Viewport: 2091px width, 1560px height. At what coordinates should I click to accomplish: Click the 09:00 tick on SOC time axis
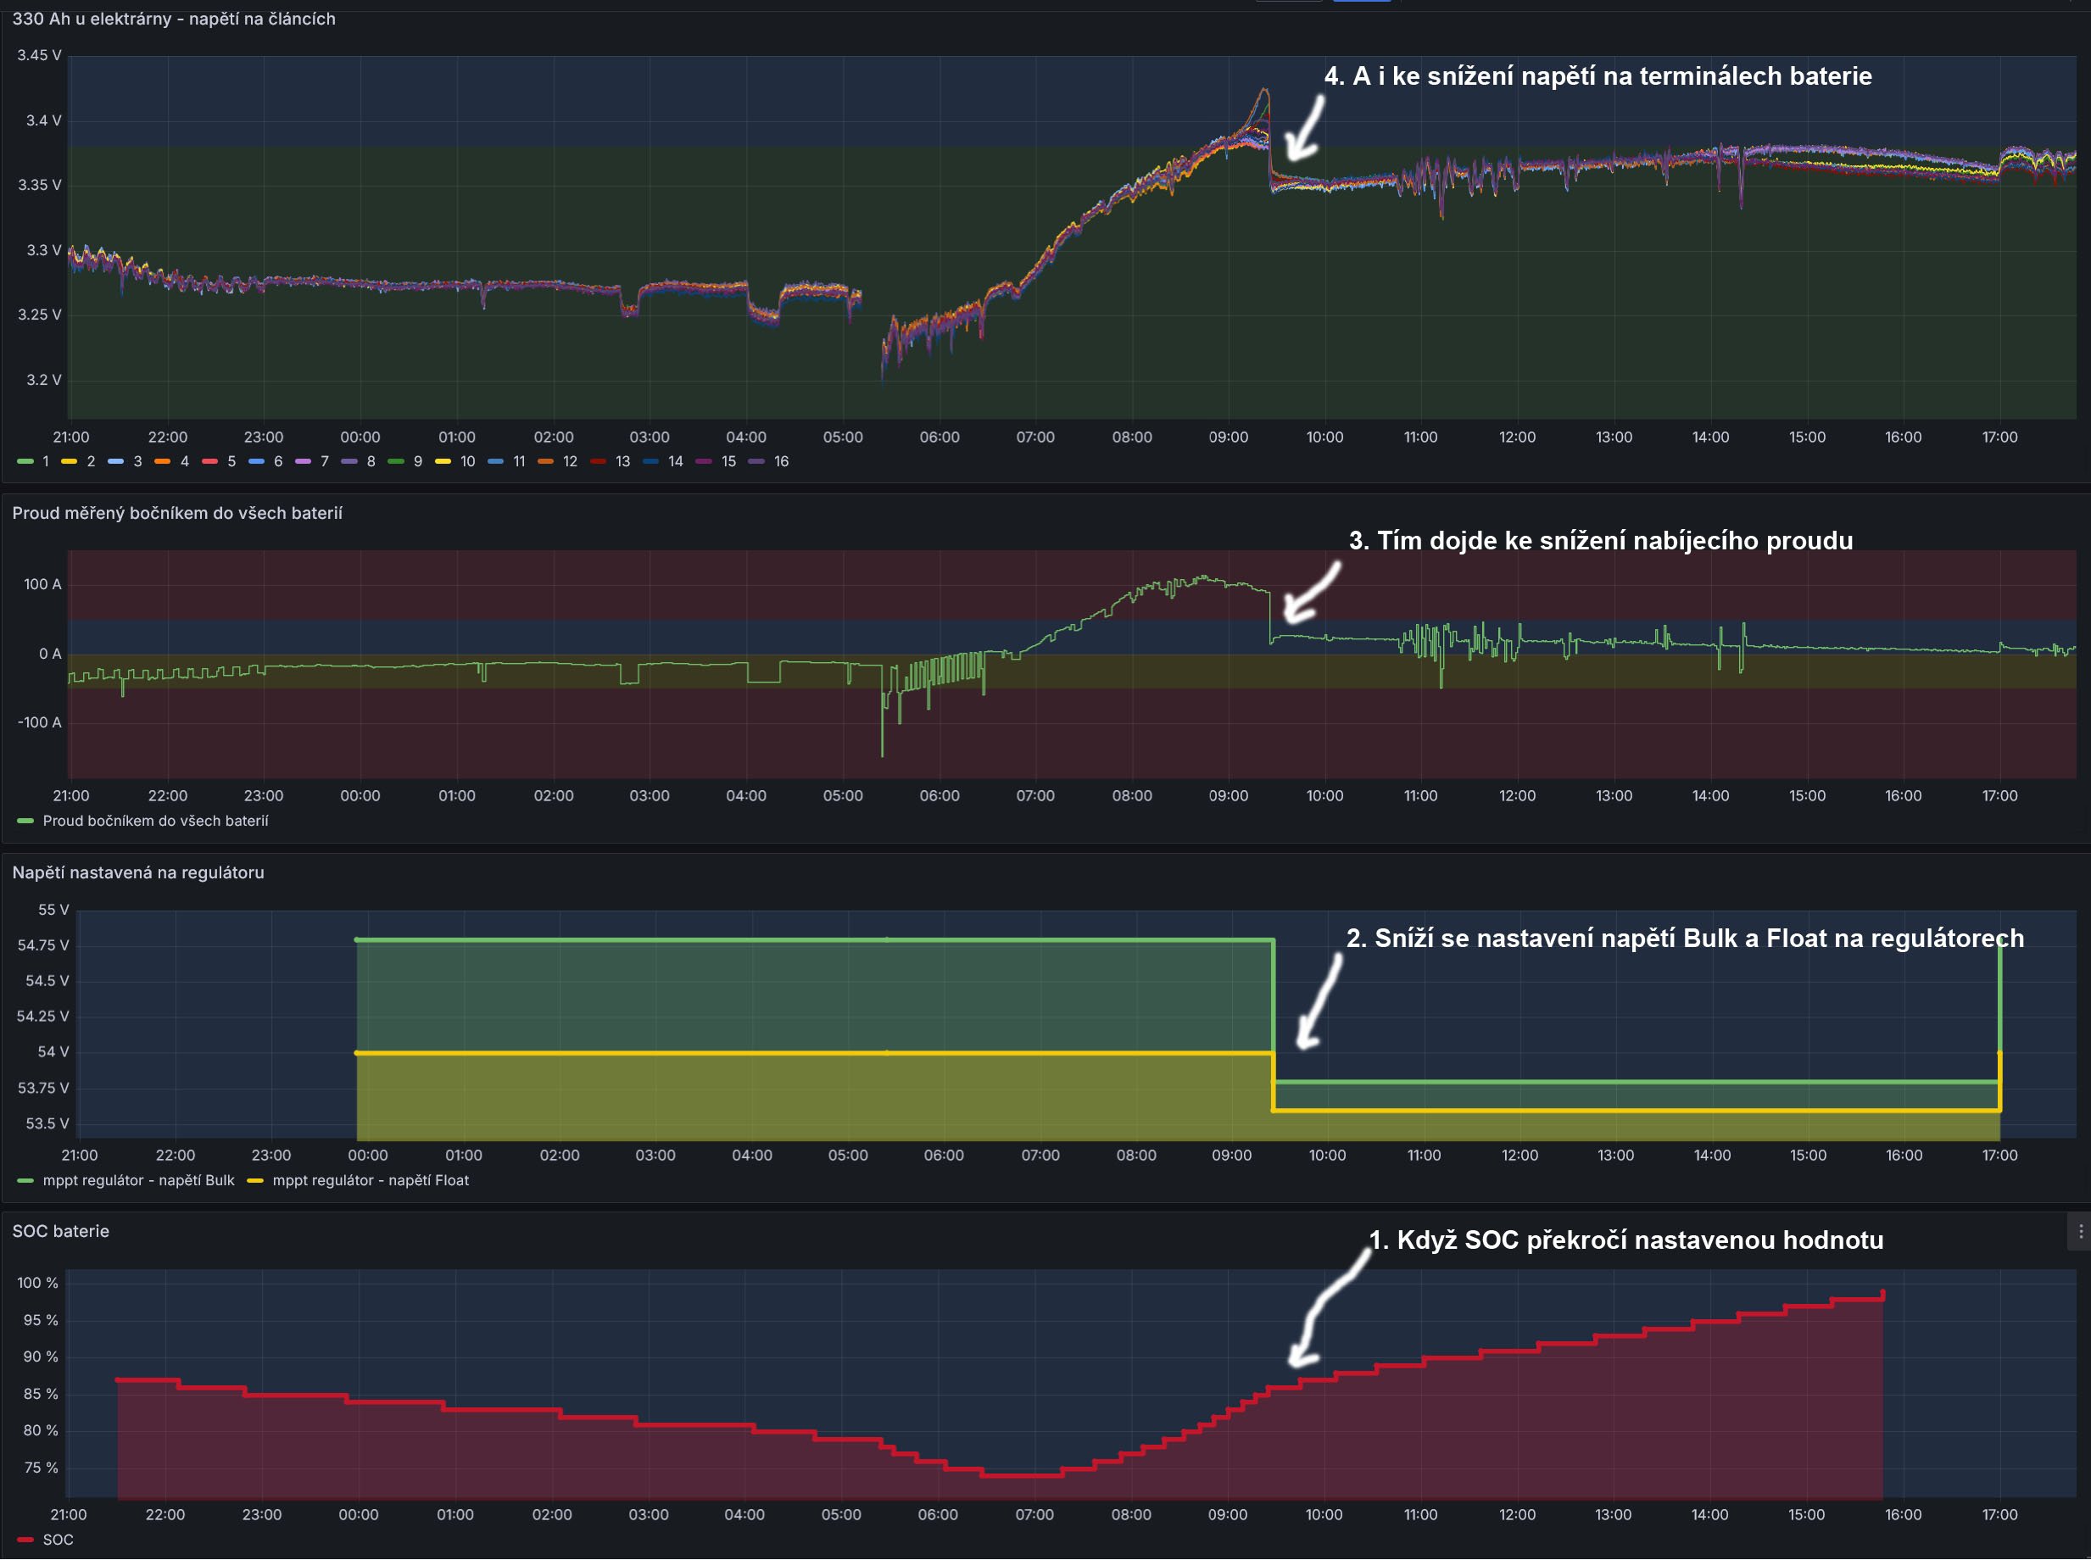[1227, 1515]
